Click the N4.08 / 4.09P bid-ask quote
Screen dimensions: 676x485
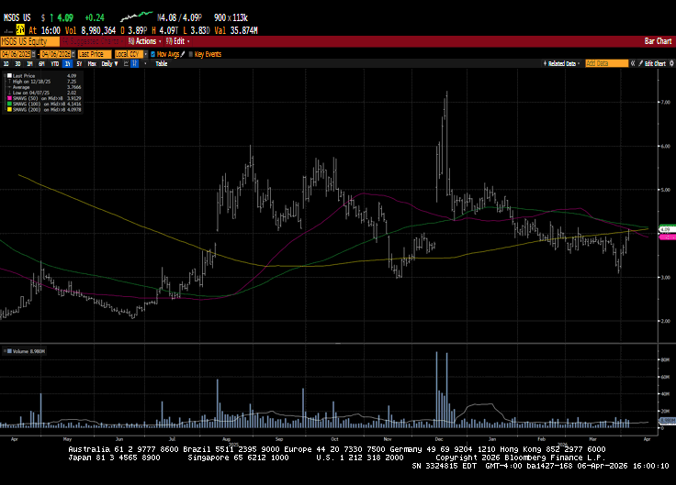point(179,17)
